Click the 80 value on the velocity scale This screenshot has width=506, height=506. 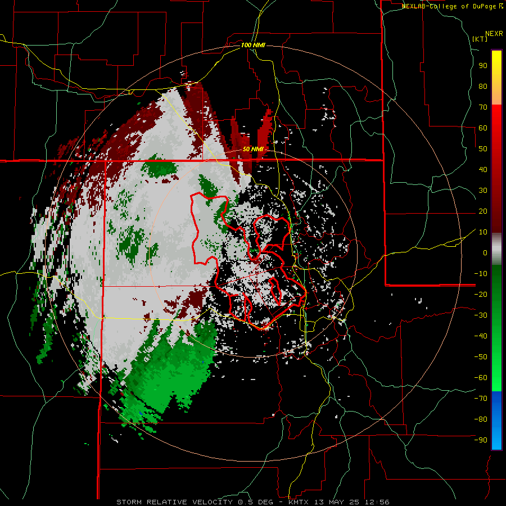point(483,86)
